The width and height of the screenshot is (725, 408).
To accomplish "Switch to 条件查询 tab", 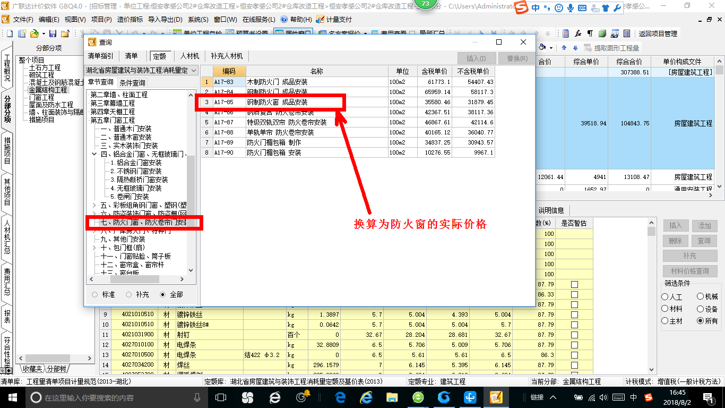I will (x=132, y=83).
